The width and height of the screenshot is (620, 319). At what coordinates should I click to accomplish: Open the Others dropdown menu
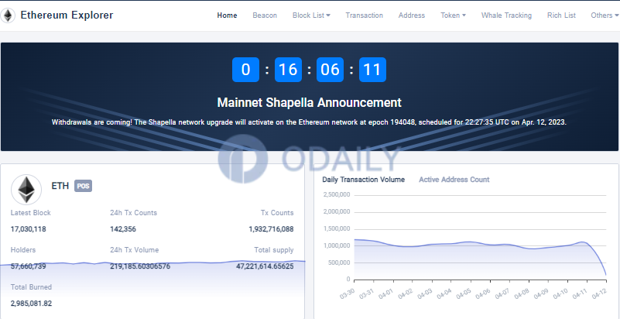[604, 15]
